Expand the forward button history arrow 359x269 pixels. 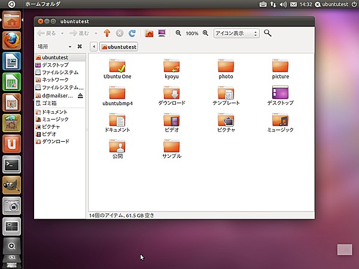click(96, 33)
